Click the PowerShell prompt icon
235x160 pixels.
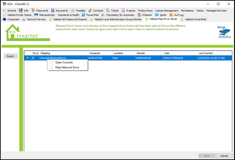coord(83,15)
